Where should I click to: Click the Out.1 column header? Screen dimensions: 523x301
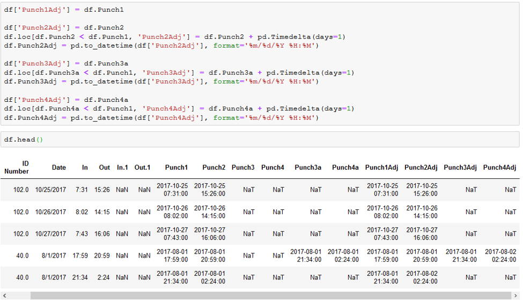tap(143, 168)
